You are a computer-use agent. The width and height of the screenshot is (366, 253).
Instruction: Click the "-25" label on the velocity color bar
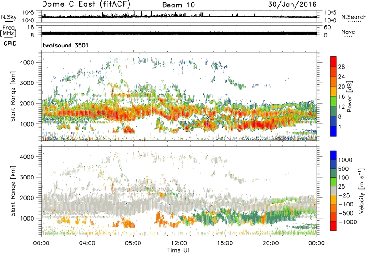point(344,195)
